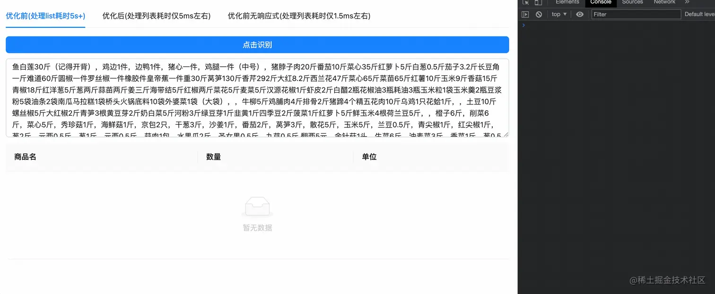
Task: Click the 点击识别 button
Action: pos(257,45)
